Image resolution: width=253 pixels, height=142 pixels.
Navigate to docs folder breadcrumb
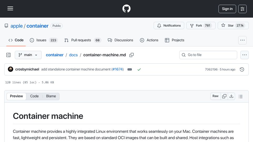click(73, 55)
